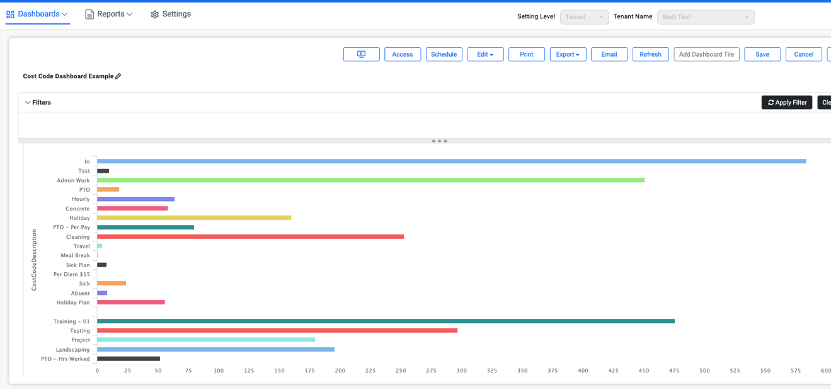Click the Reports document icon

[x=89, y=14]
